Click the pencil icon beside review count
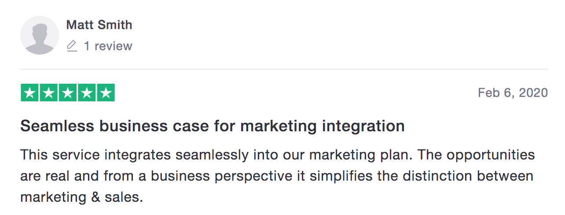The image size is (565, 215). pos(72,46)
